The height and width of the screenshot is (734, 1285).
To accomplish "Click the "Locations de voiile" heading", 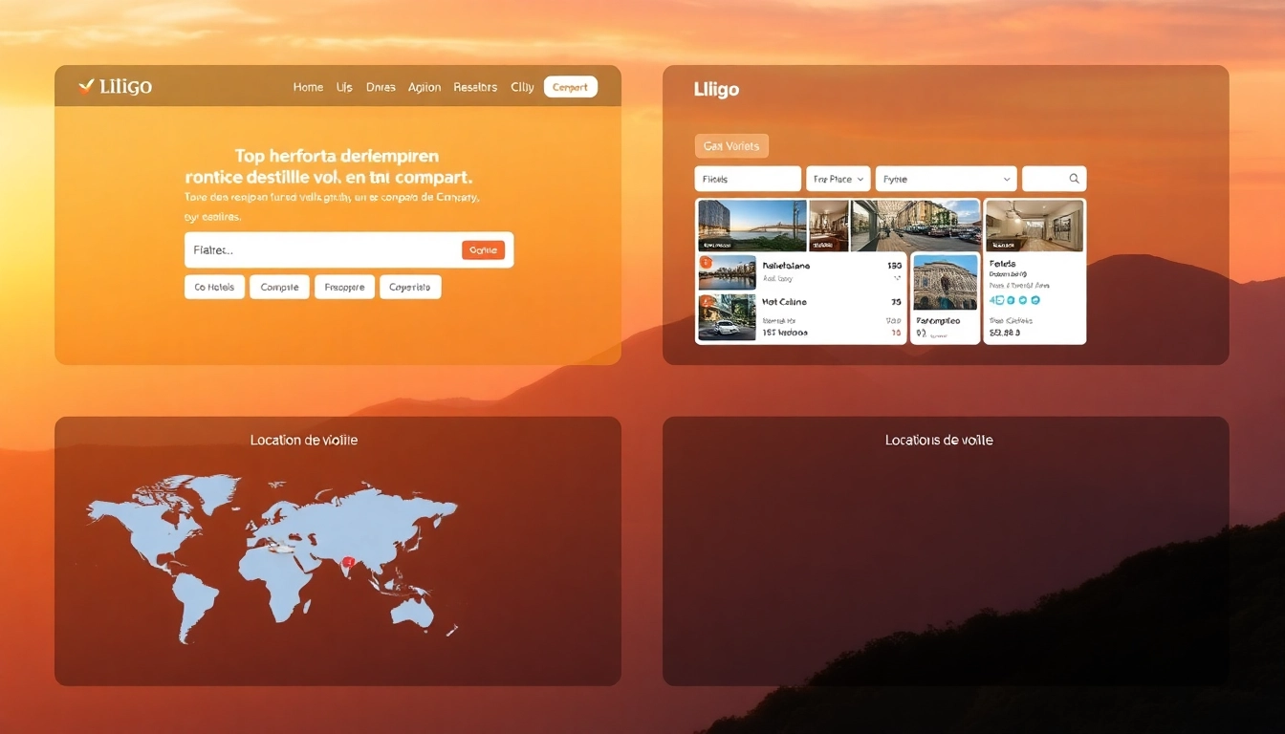I will pyautogui.click(x=939, y=441).
